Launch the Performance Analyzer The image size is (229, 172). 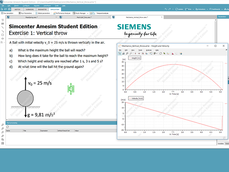click(x=62, y=13)
